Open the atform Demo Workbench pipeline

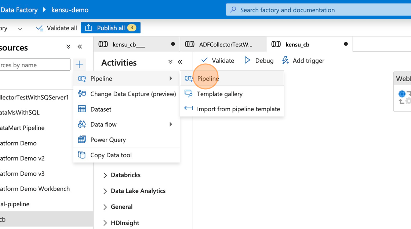pos(35,189)
